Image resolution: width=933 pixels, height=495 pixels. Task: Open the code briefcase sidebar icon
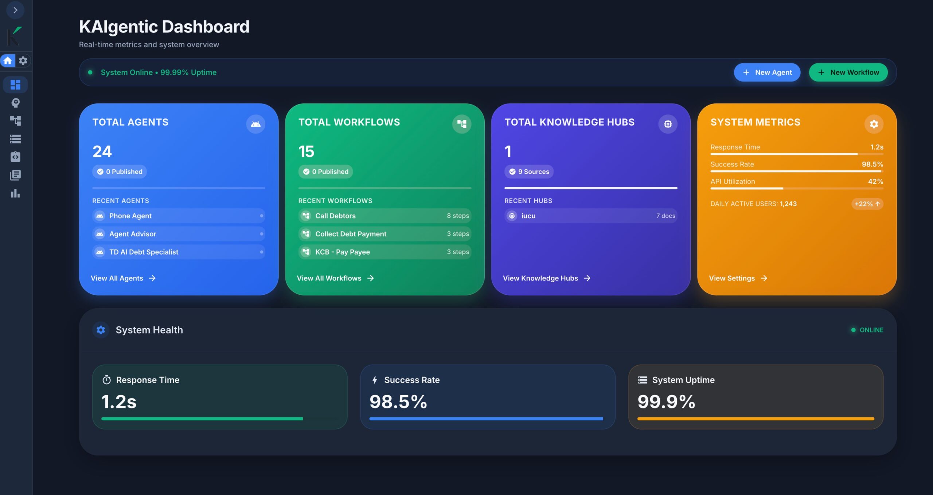pyautogui.click(x=15, y=157)
